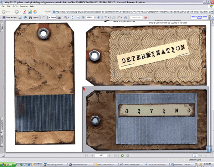Open the Search binoculars tool
The width and height of the screenshot is (214, 167).
click(34, 17)
